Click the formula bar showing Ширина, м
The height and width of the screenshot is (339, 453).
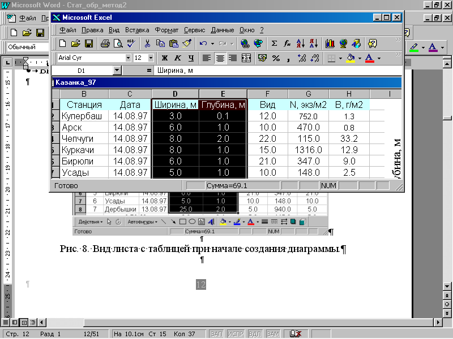tap(277, 70)
